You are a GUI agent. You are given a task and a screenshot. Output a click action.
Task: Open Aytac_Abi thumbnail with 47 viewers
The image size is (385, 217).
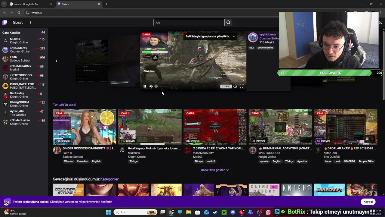tap(346, 127)
